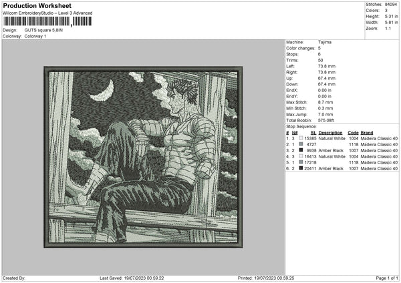Click the EndX 0.00 in value

tap(325, 90)
